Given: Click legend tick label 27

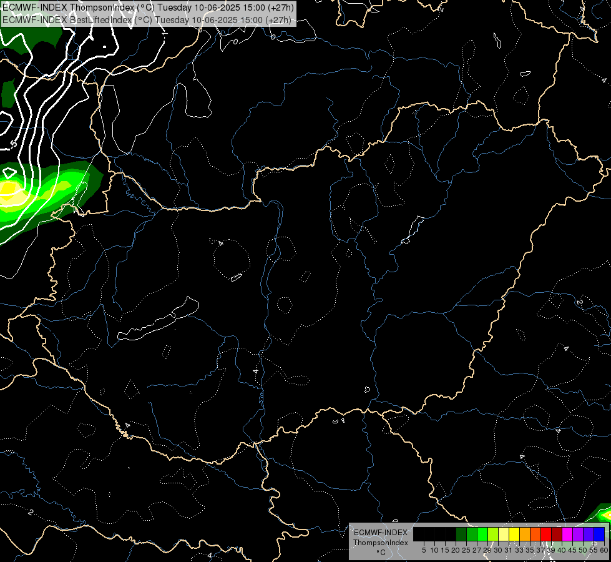Looking at the screenshot, I should pos(477,550).
